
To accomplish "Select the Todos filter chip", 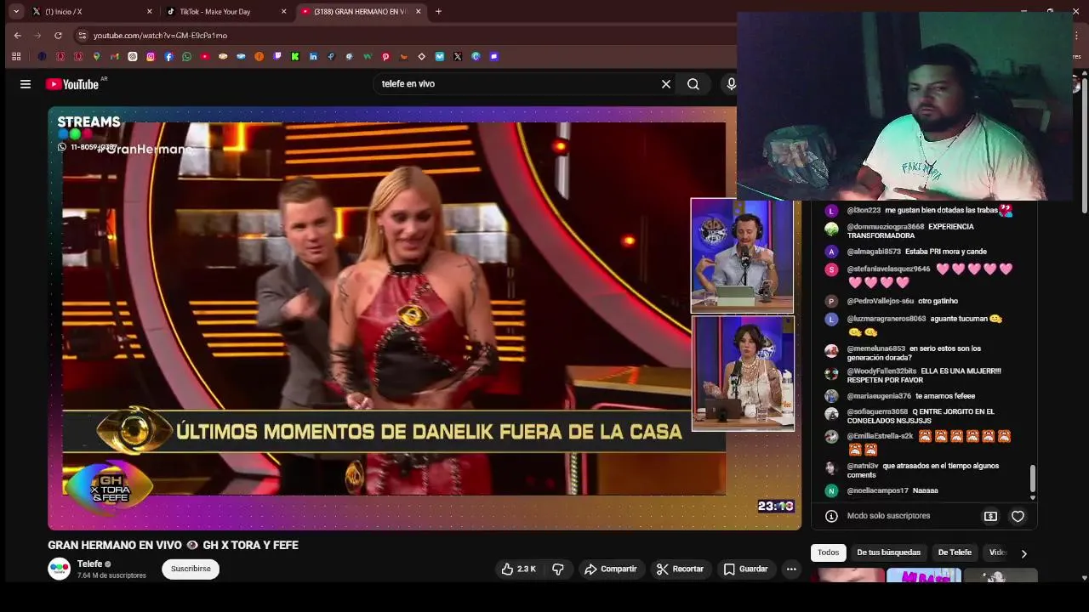I will click(x=828, y=552).
